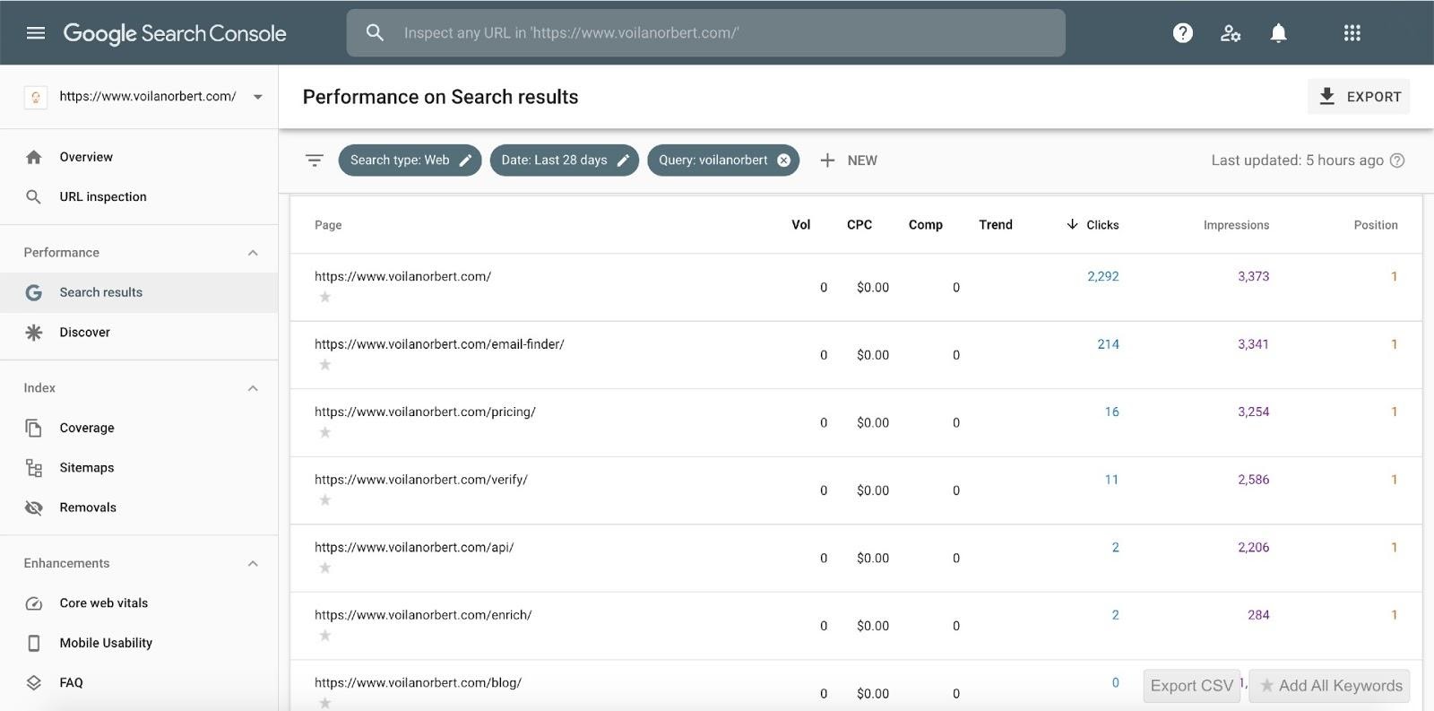Open the Help question mark icon
The image size is (1434, 711).
[1183, 33]
